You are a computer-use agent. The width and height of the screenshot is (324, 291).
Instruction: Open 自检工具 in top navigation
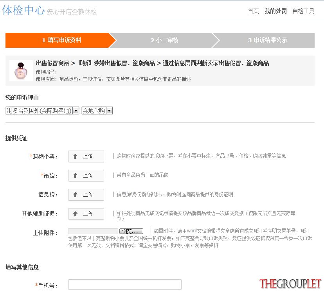(x=303, y=11)
